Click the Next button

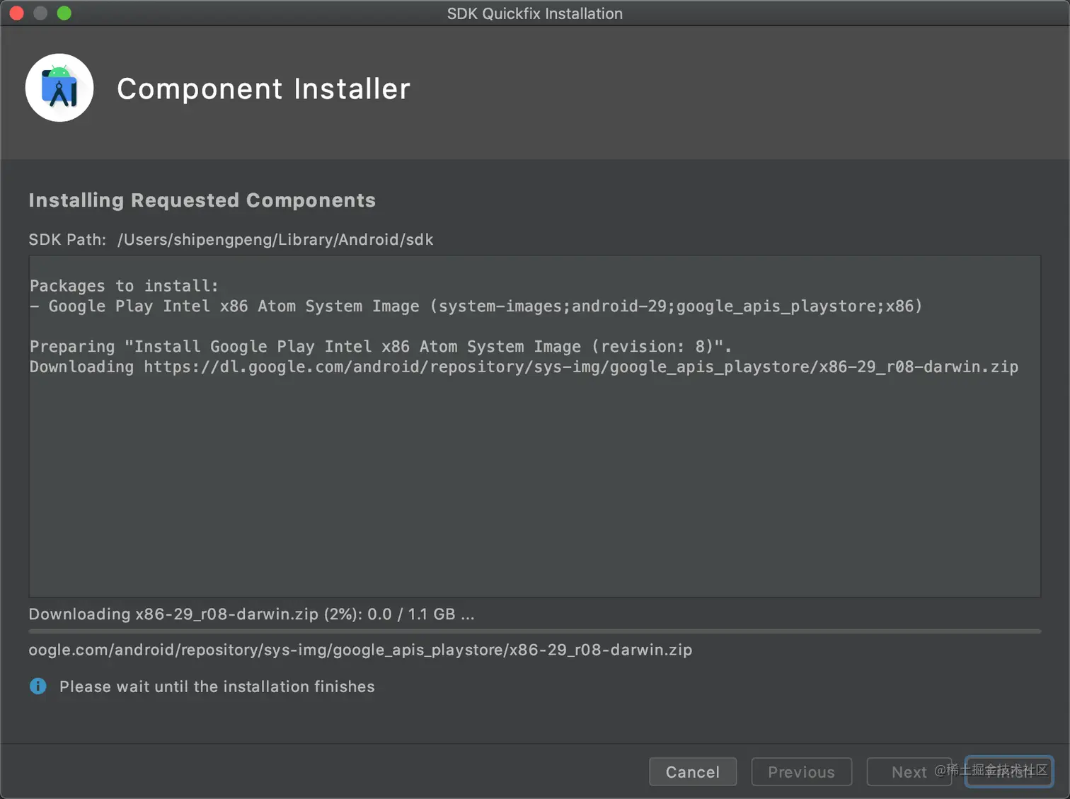point(909,771)
